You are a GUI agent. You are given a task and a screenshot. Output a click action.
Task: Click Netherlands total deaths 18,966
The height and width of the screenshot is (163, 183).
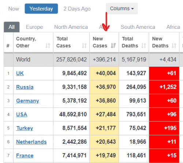138,142
